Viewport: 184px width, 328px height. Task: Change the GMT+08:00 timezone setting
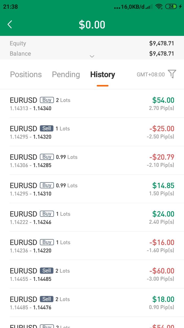151,75
